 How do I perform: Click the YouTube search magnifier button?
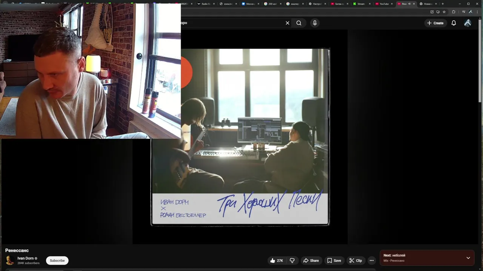pos(299,23)
